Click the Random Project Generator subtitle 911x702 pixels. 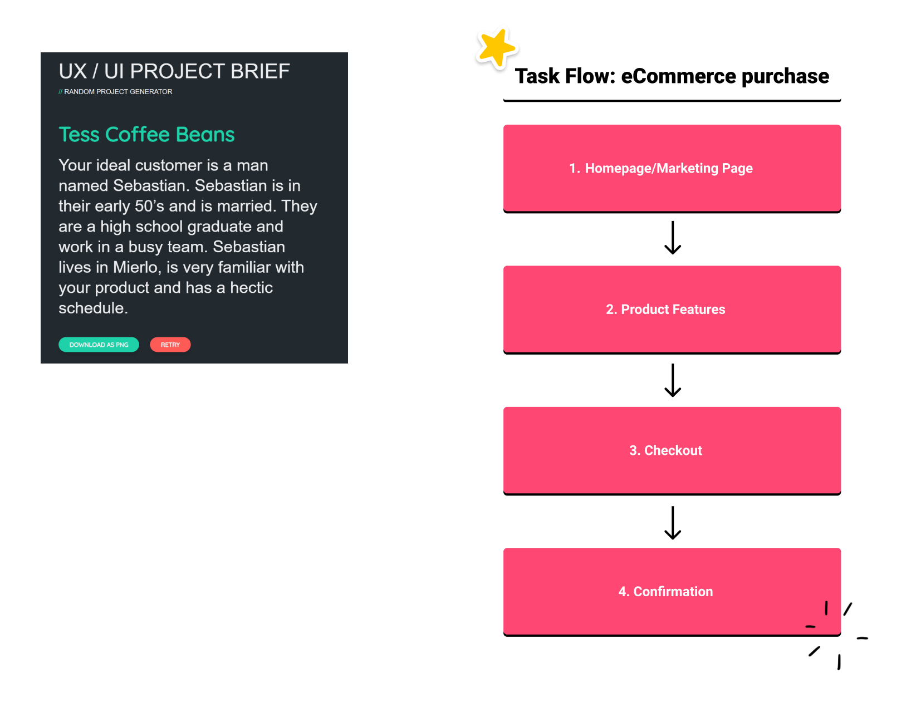coord(115,91)
